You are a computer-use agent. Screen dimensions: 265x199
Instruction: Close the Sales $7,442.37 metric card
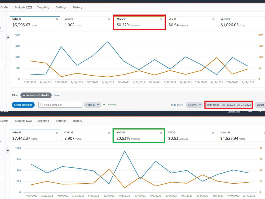(57, 133)
